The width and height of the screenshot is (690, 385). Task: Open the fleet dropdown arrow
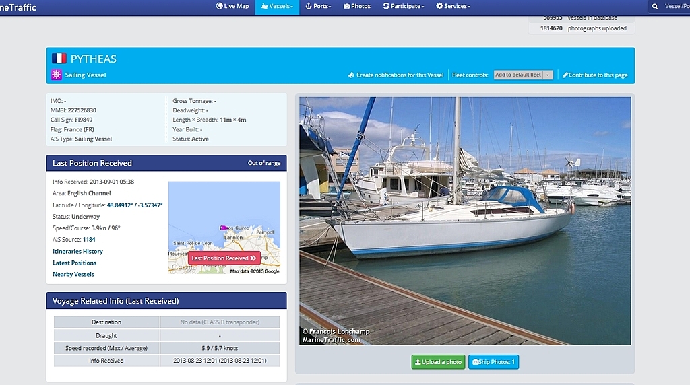pyautogui.click(x=548, y=75)
